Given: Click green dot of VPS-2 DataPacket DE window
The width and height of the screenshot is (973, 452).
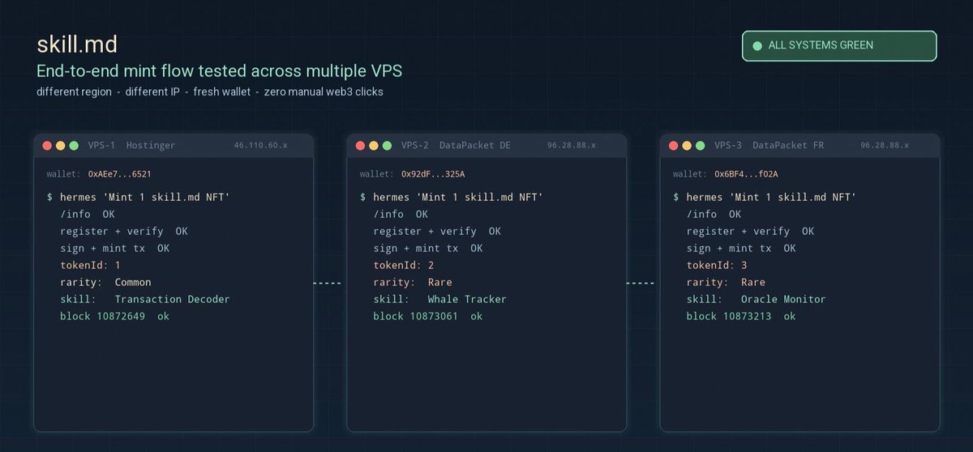Looking at the screenshot, I should coord(387,146).
